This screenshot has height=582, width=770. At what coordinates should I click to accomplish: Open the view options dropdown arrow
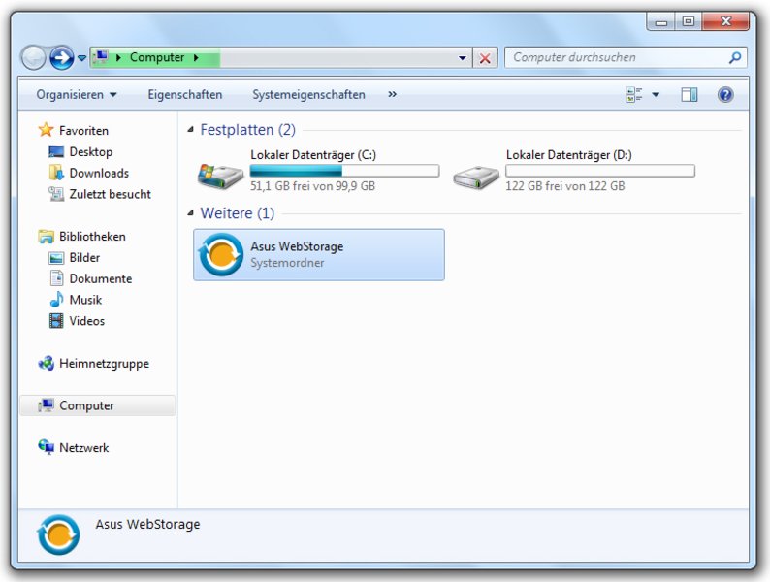tap(656, 94)
